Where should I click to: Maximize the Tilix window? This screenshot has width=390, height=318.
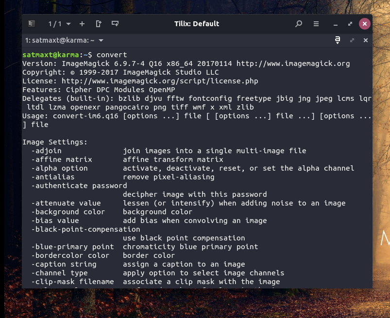(350, 23)
